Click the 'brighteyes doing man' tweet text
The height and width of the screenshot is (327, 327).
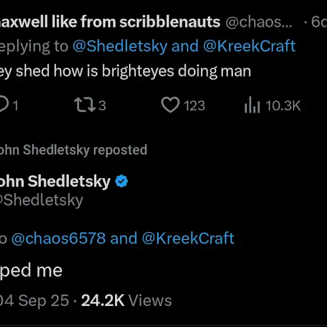(176, 71)
